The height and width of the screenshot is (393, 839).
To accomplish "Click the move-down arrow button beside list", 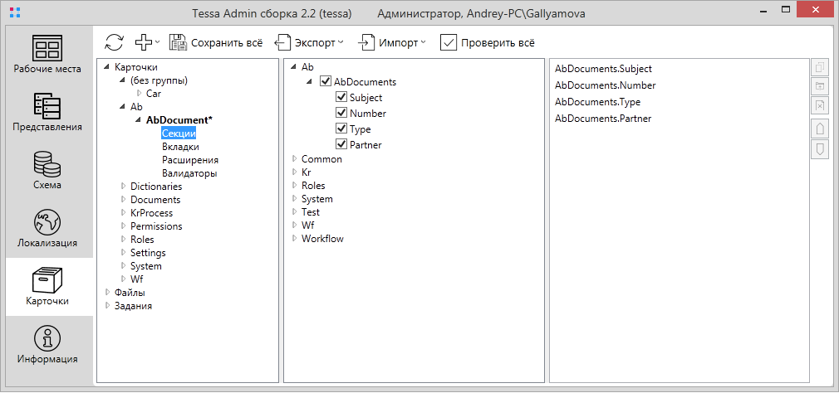I will coord(819,148).
